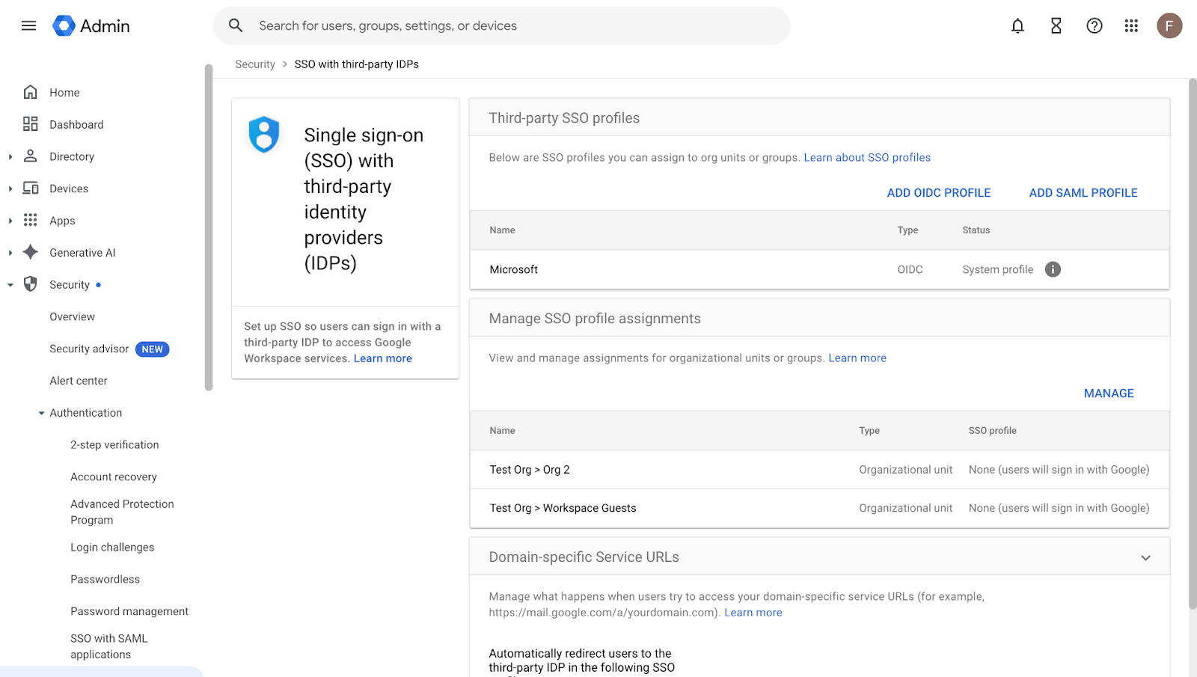Go to 2-step verification settings

(x=114, y=445)
